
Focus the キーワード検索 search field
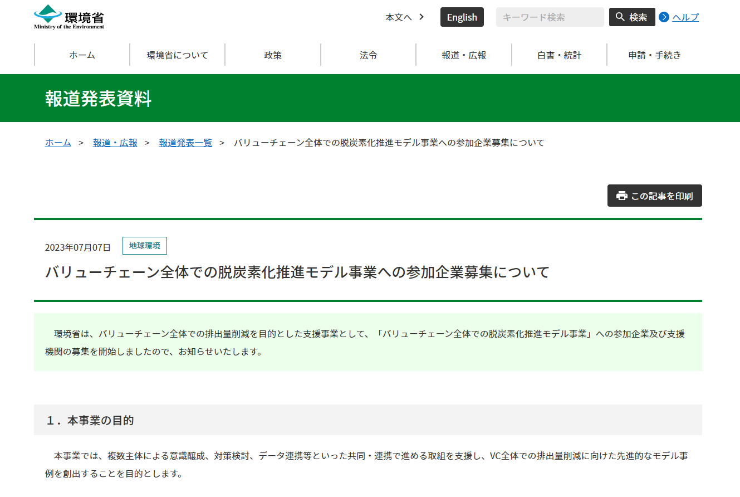click(x=549, y=17)
